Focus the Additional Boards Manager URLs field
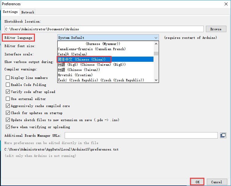This screenshot has height=186, width=231. click(141, 136)
